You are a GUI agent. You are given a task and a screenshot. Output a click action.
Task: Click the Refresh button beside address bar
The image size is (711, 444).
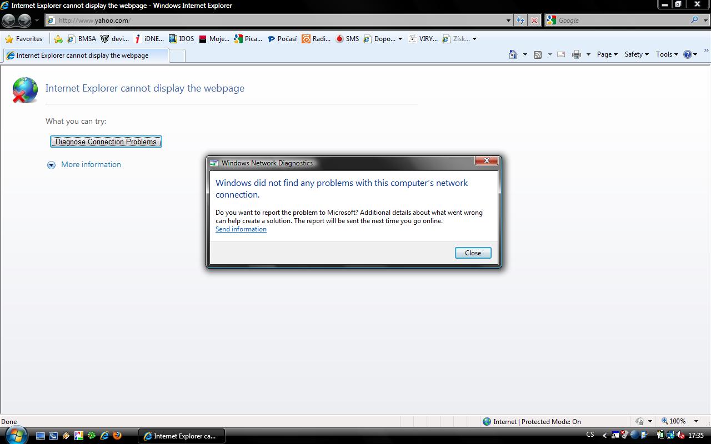pyautogui.click(x=520, y=21)
